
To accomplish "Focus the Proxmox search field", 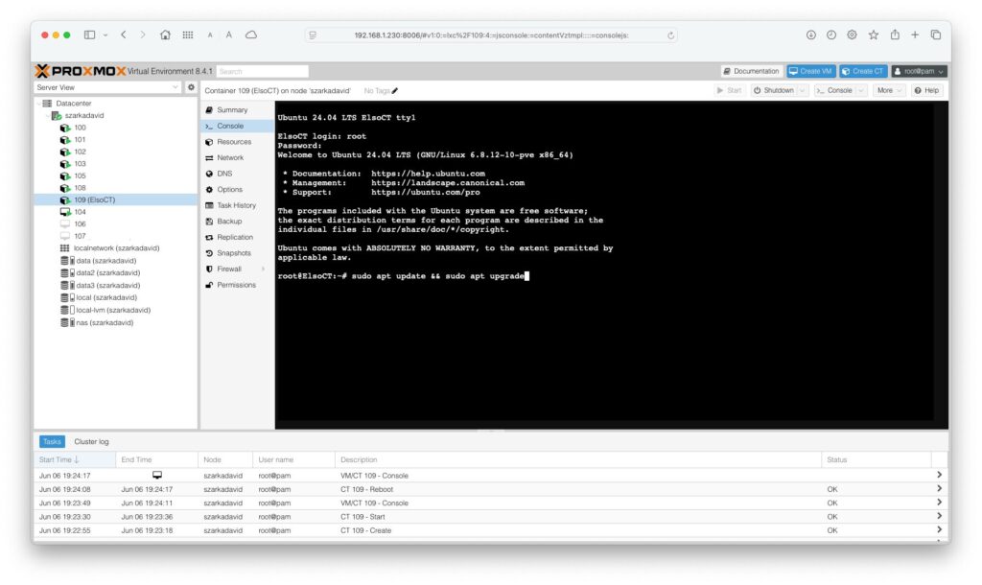I will point(263,71).
